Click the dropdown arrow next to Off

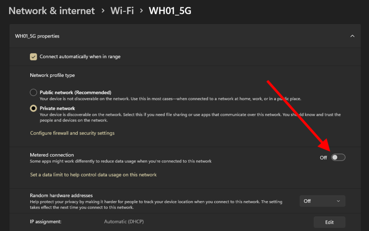click(x=338, y=201)
